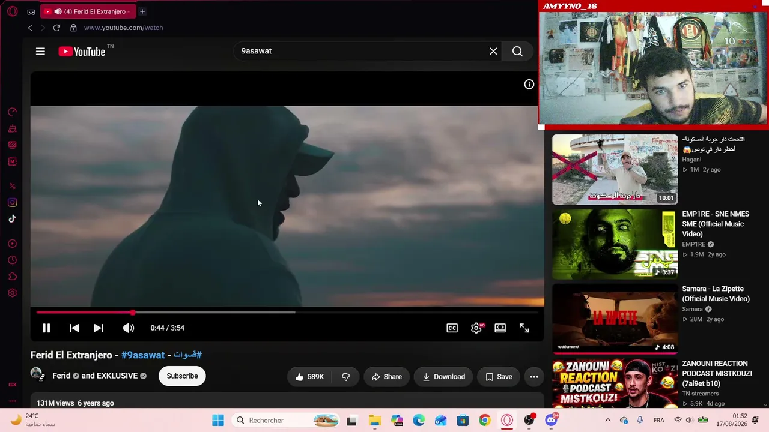
Task: Launch Google Chrome from the taskbar
Action: pyautogui.click(x=485, y=421)
